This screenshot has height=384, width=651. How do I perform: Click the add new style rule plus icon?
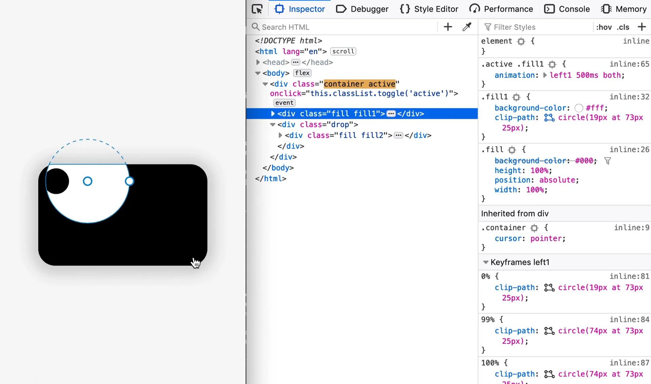click(642, 27)
